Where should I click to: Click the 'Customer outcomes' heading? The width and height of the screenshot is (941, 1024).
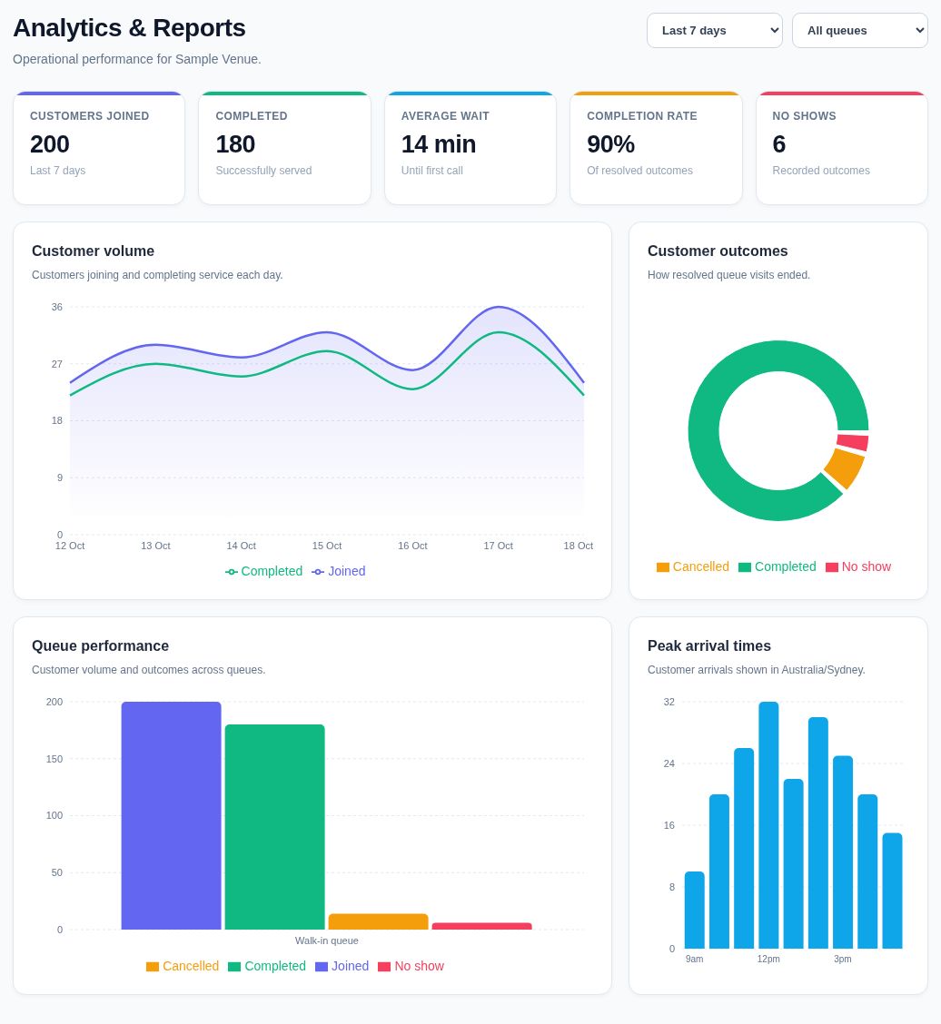click(718, 251)
